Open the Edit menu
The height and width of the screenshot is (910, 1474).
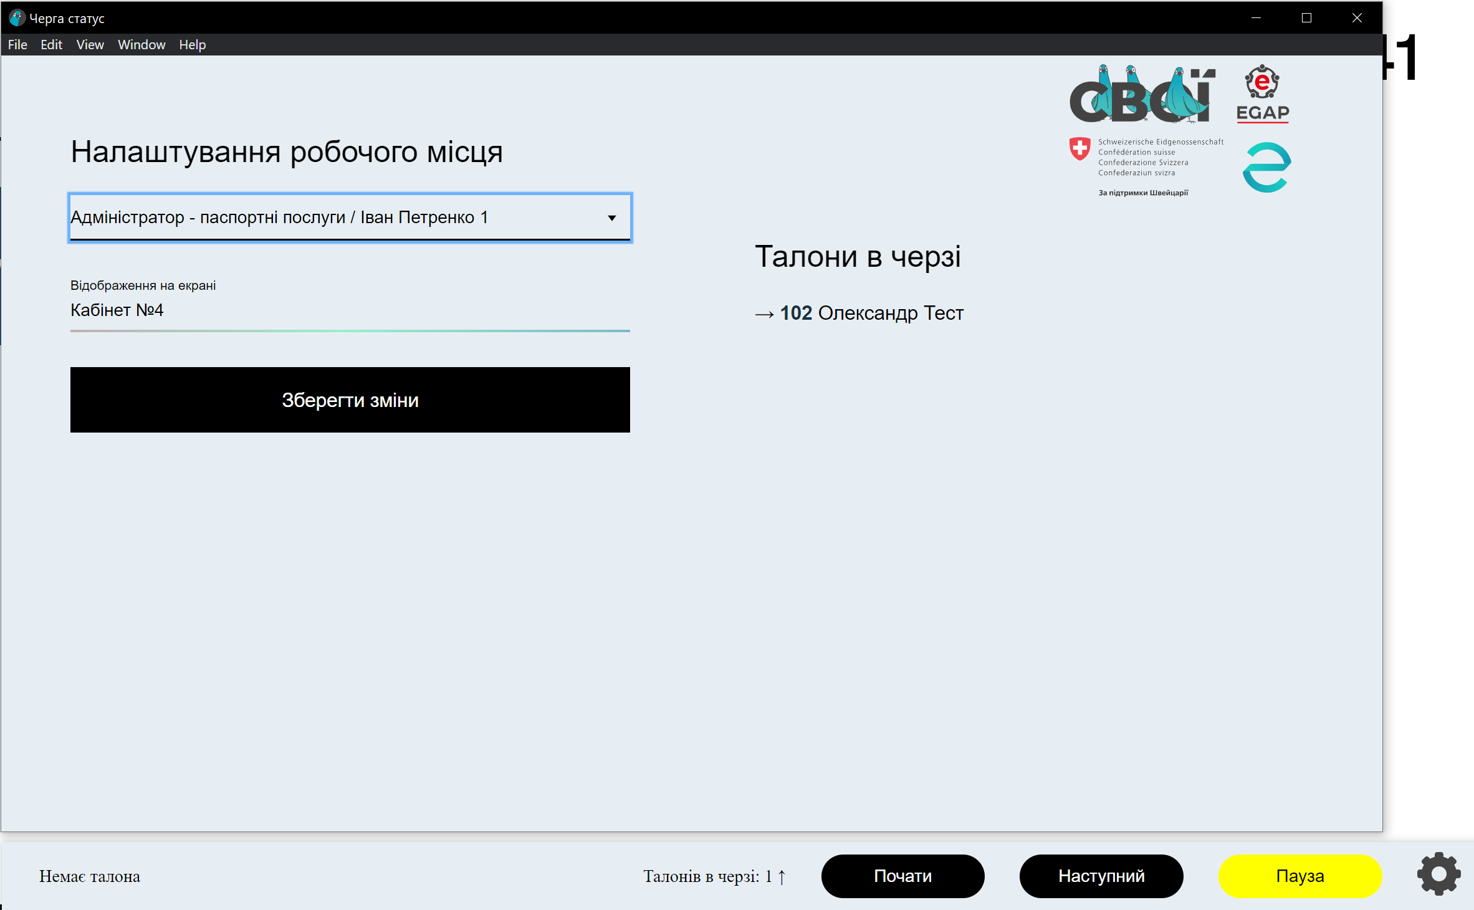(51, 45)
